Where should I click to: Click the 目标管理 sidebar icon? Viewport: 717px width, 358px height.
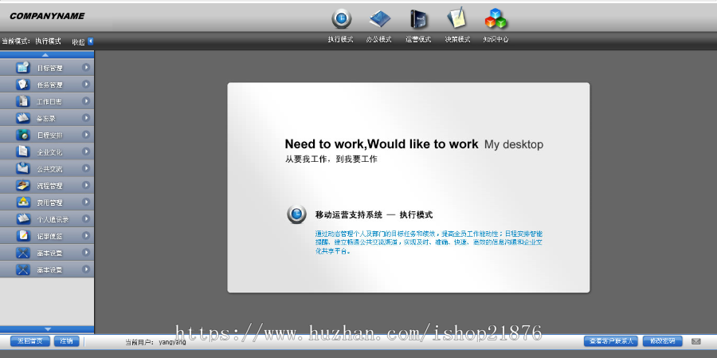(23, 68)
